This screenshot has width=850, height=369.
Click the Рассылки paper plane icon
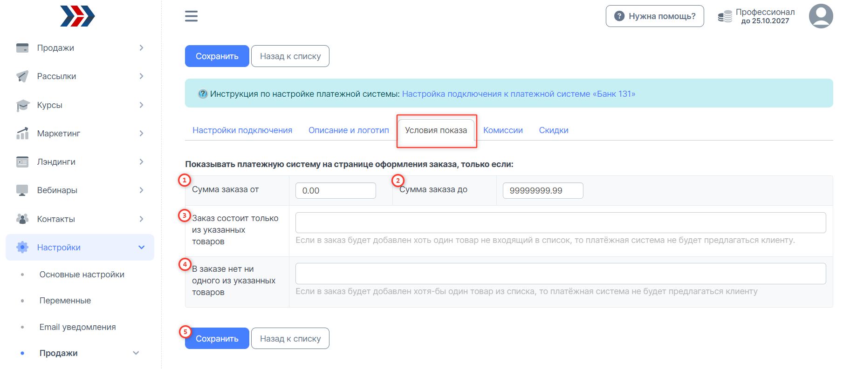tap(22, 76)
